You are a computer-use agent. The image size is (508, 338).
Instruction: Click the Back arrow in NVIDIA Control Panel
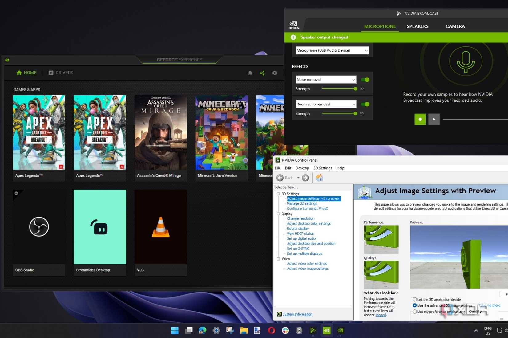coord(280,178)
